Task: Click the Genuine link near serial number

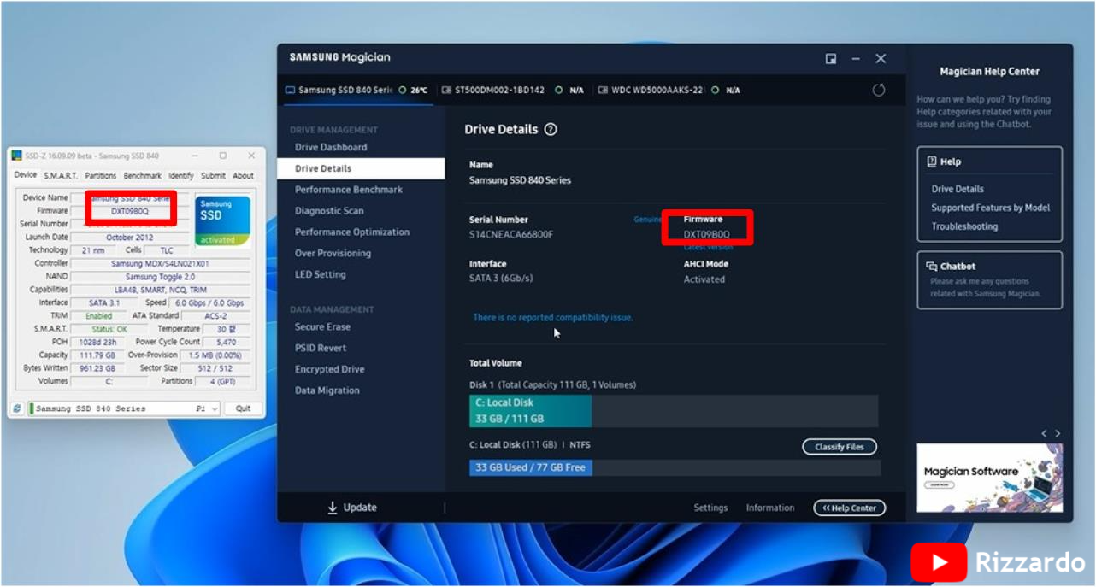Action: click(647, 220)
